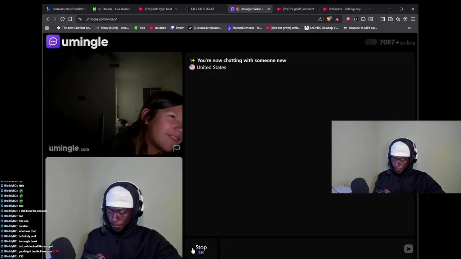Open the D extension icon in toolbar
Screen dimensions: 461x259
coord(355,19)
